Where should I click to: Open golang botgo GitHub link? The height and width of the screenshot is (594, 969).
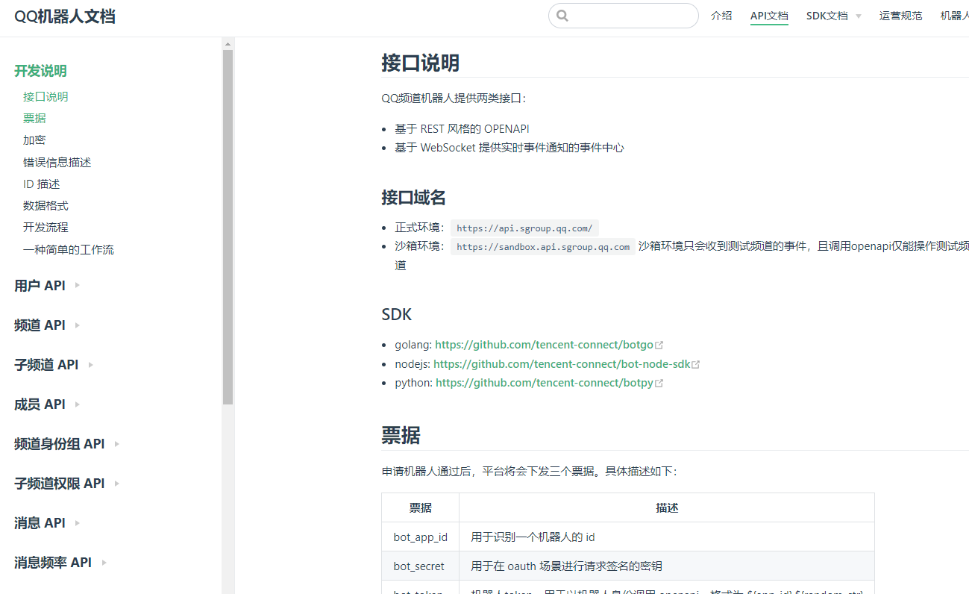pos(544,345)
